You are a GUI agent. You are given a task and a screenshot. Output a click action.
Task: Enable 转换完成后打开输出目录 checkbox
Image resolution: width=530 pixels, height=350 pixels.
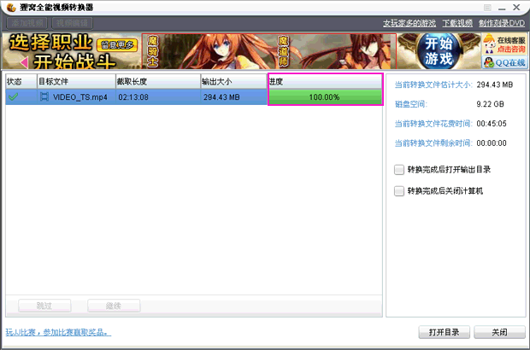pyautogui.click(x=399, y=169)
